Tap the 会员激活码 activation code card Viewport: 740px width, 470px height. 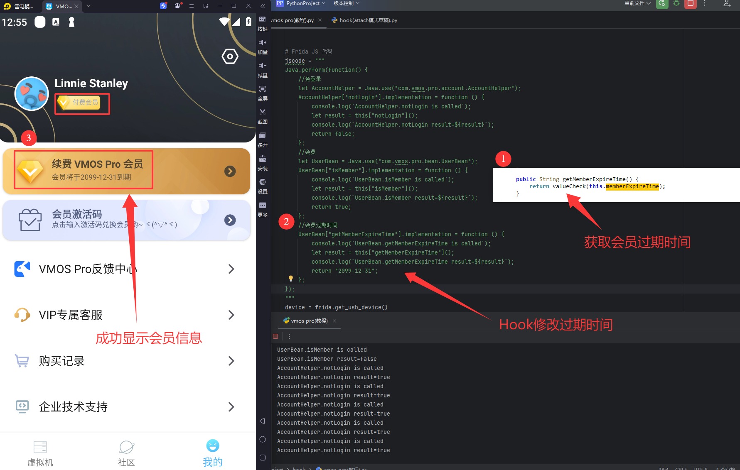coord(126,220)
